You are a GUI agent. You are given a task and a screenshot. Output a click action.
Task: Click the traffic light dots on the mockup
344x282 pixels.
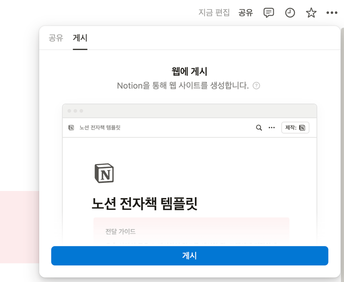tap(74, 110)
